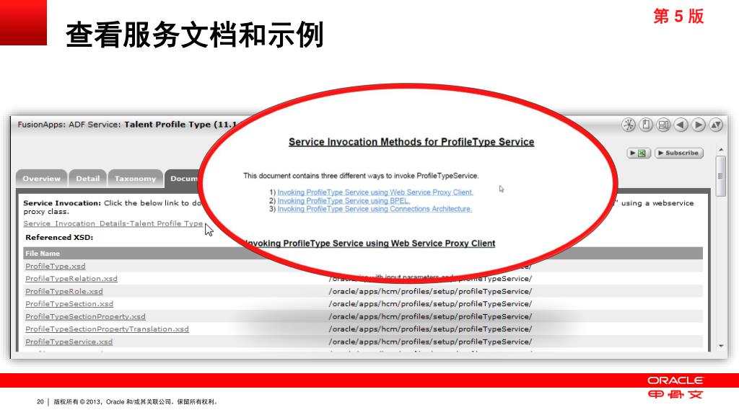The height and width of the screenshot is (415, 739).
Task: Switch to the Overview tab
Action: tap(41, 179)
